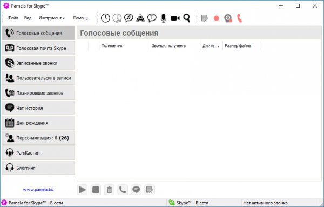Image resolution: width=324 pixels, height=207 pixels.
Task: Open the www.pamela.biz link
Action: point(38,189)
